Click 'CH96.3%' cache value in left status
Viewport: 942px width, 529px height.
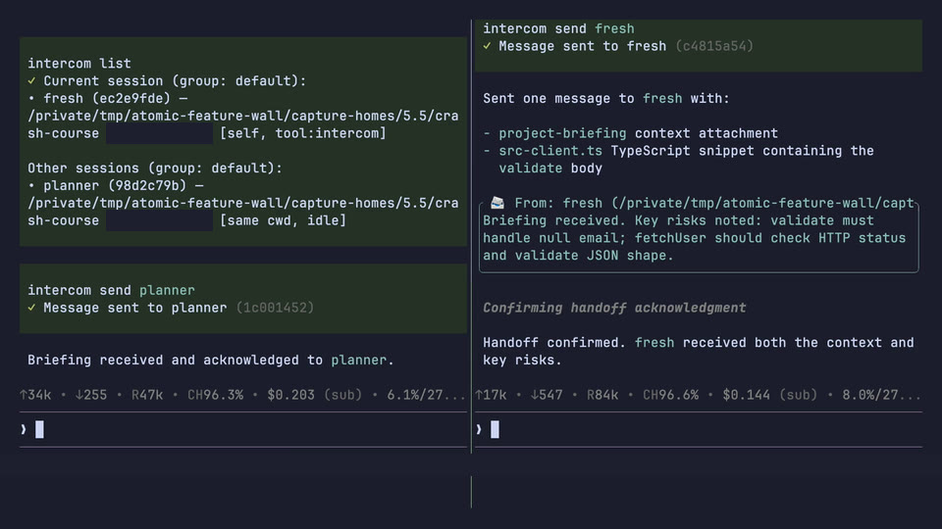pyautogui.click(x=215, y=395)
